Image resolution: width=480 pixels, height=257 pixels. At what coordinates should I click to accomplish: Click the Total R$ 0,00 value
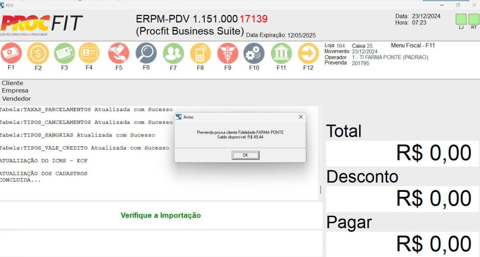tap(434, 153)
